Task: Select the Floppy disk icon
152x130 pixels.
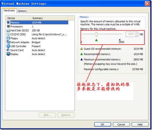Action: coord(8,38)
